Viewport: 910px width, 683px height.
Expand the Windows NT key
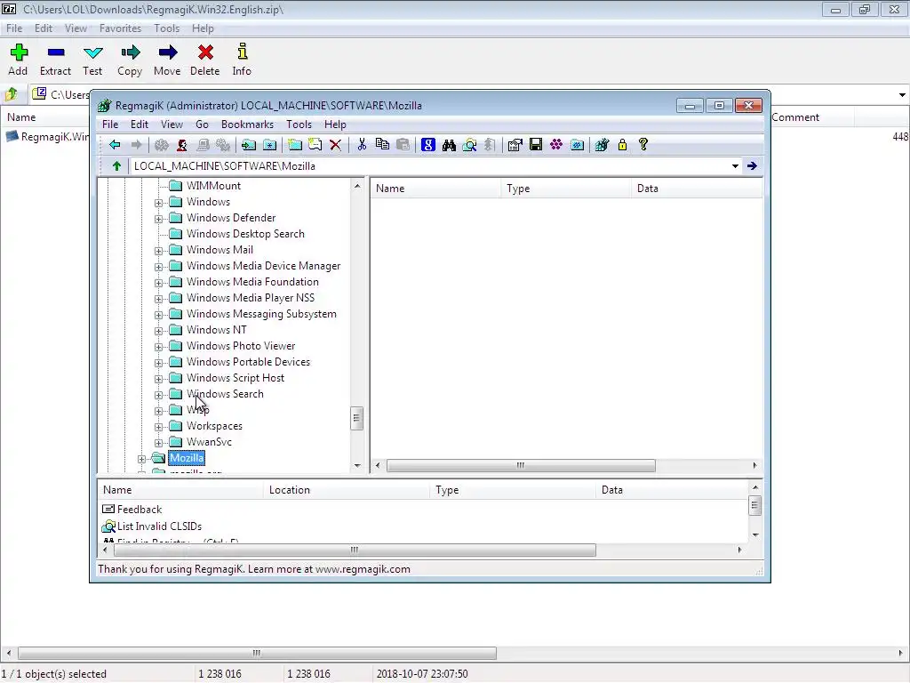(158, 331)
